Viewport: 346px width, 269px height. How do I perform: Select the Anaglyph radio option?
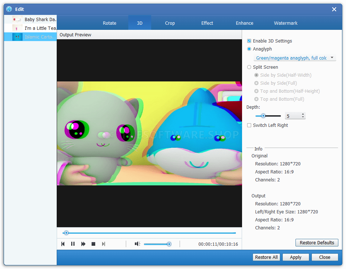click(249, 49)
